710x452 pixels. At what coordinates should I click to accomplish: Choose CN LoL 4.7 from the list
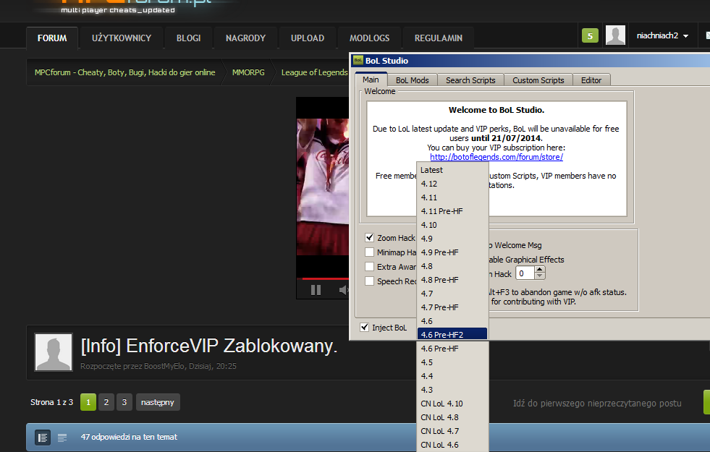(x=452, y=431)
